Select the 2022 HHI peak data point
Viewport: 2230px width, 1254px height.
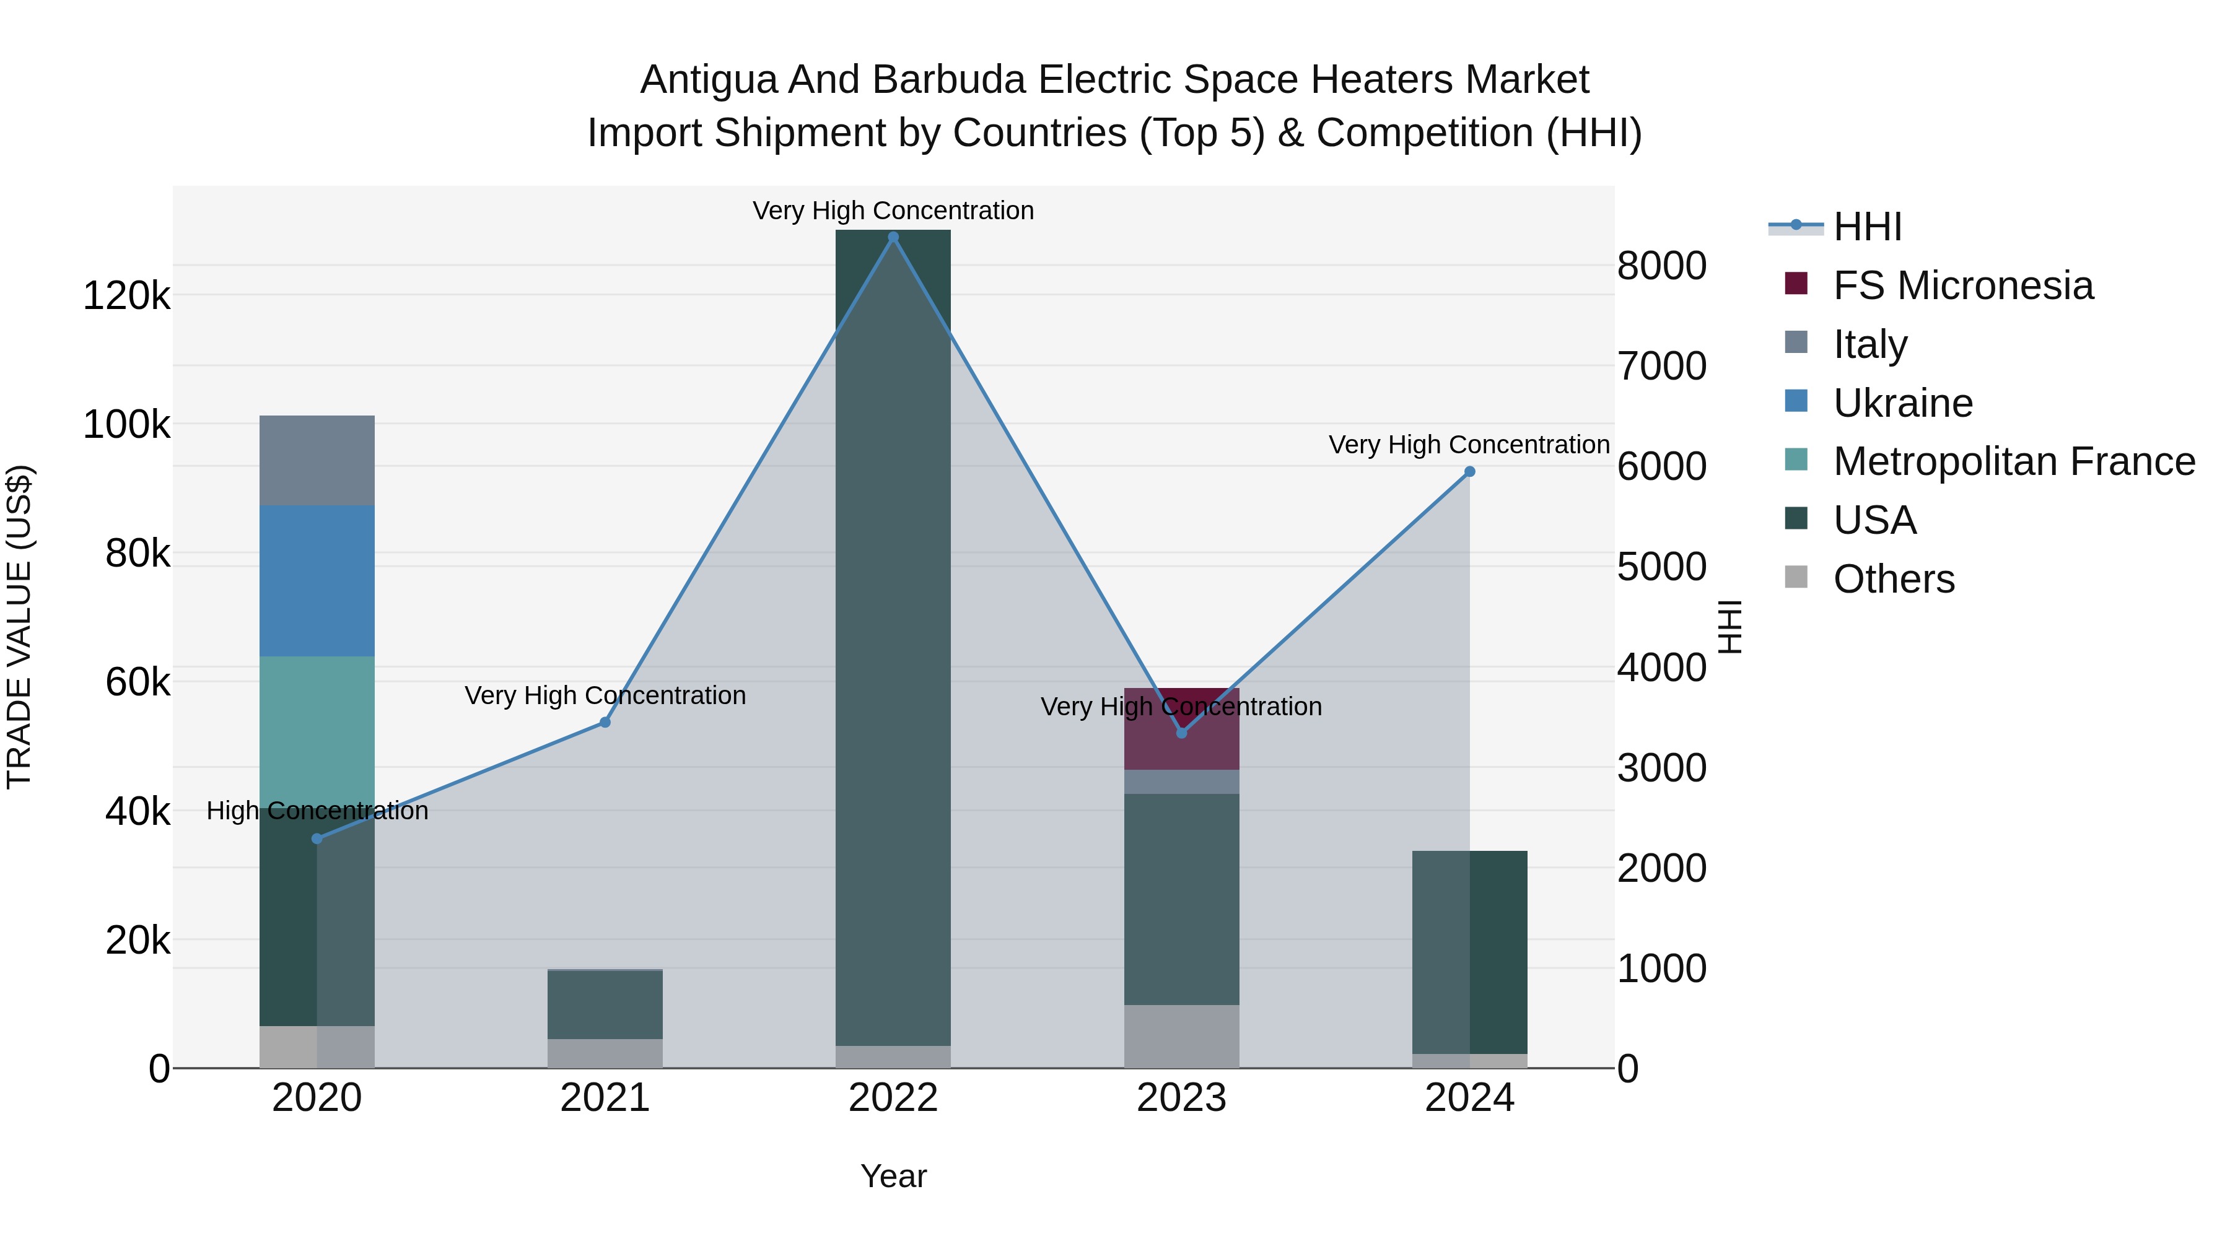[x=893, y=237]
